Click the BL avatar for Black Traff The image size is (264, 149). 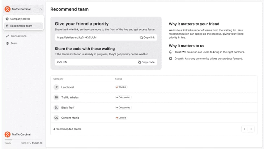[x=56, y=108]
